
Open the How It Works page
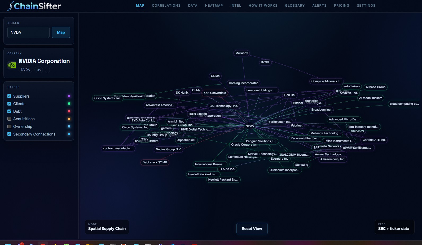[x=263, y=6]
